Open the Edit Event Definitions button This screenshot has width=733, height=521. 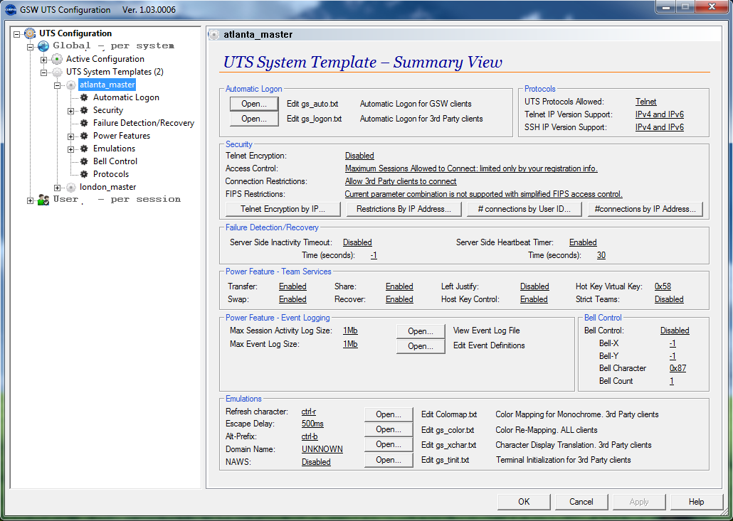coord(421,346)
